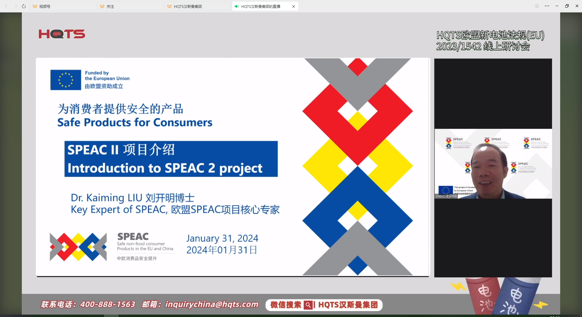Click the slide title 'Introduction to SPEAC 2 project'
Image resolution: width=582 pixels, height=317 pixels.
(x=165, y=168)
